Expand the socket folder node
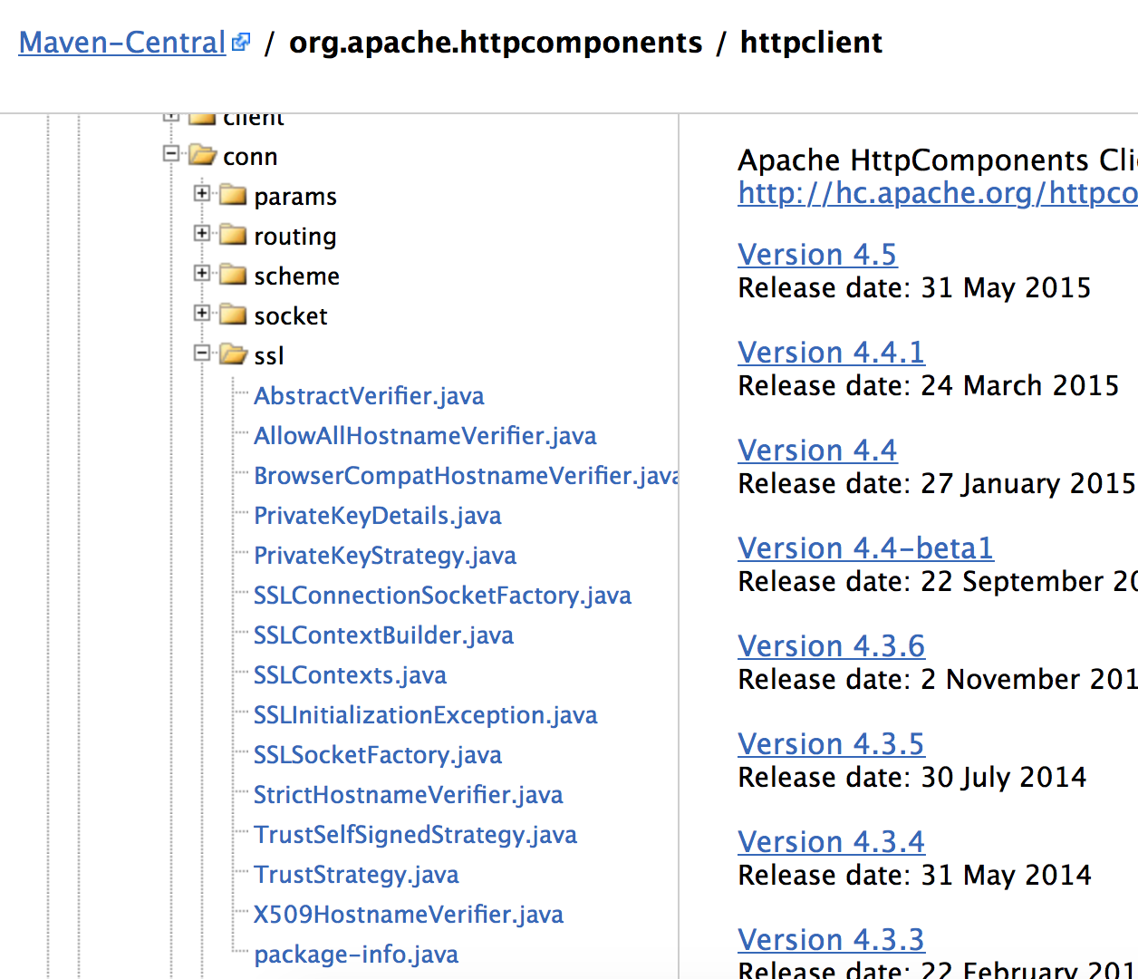 (202, 313)
